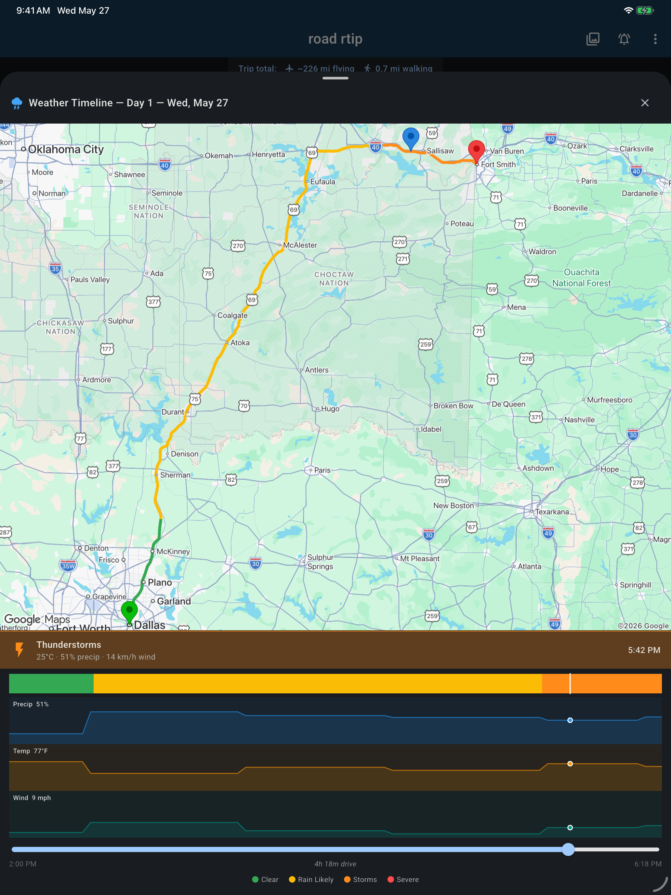The image size is (671, 895).
Task: Tap the Temp 77°F chart label
Action: 30,751
